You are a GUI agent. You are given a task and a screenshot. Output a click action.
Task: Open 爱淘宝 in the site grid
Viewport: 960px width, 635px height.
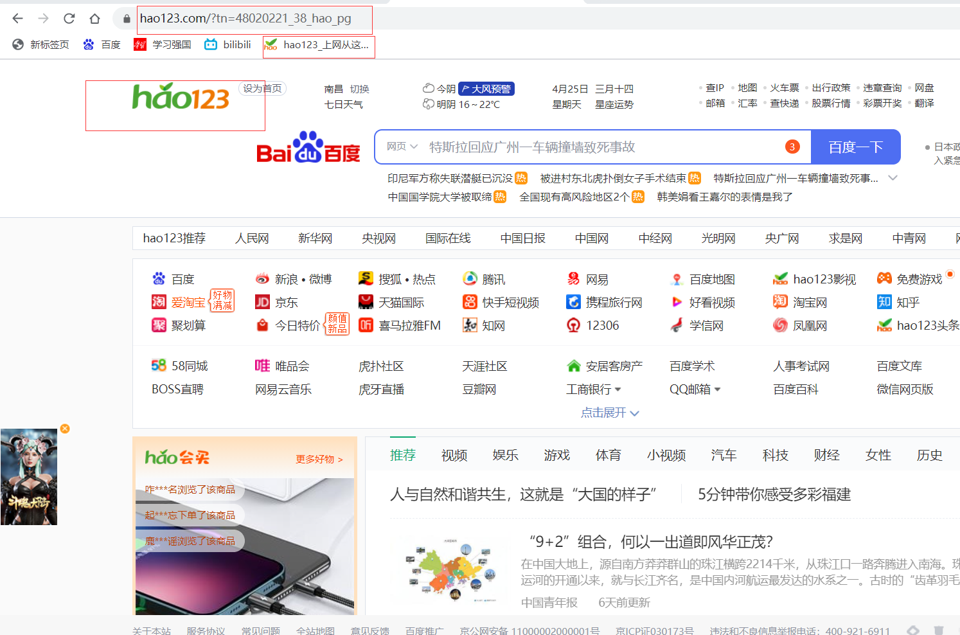179,302
